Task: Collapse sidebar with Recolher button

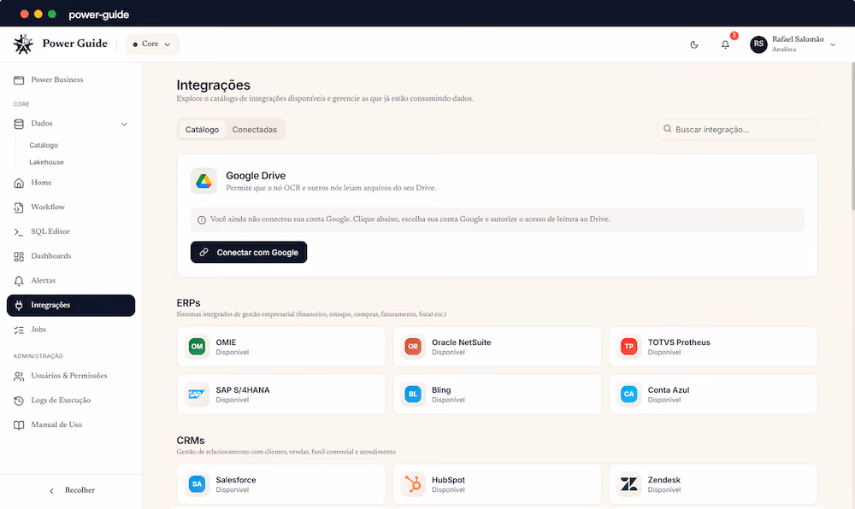Action: pos(71,490)
